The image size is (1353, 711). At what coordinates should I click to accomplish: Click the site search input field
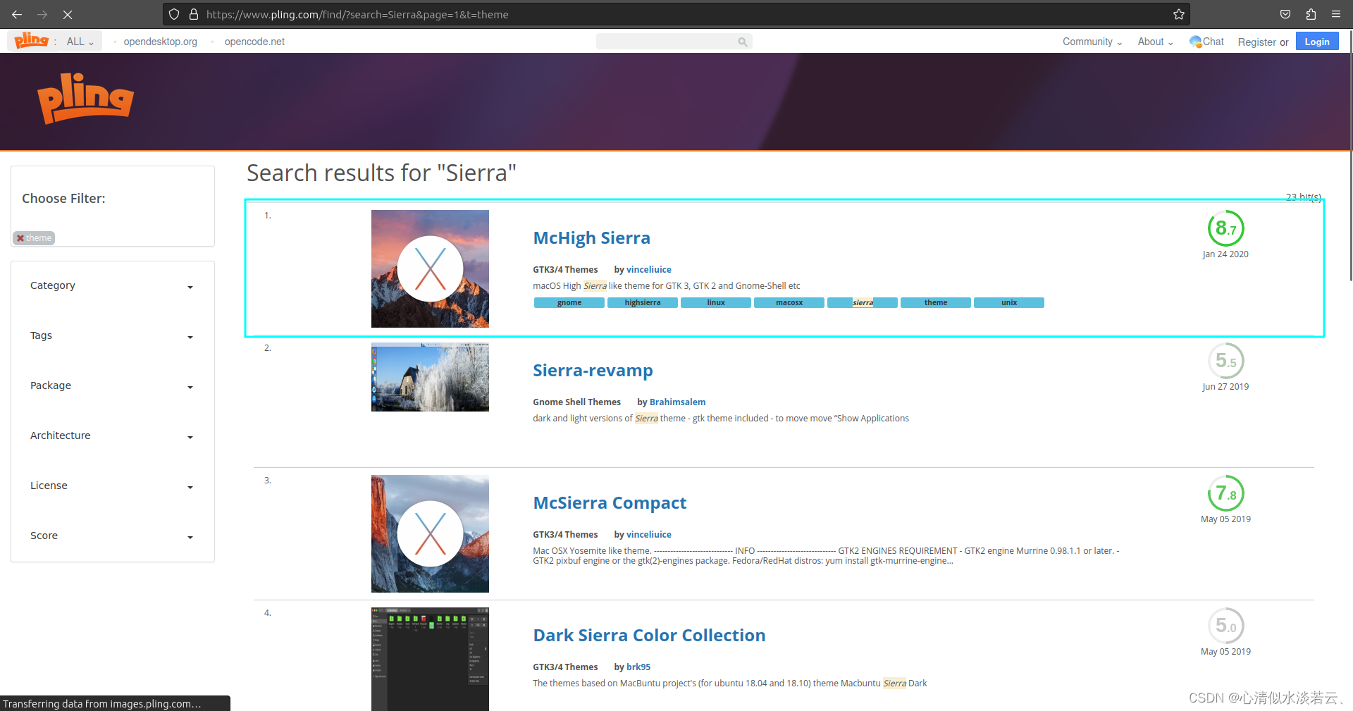pyautogui.click(x=666, y=42)
